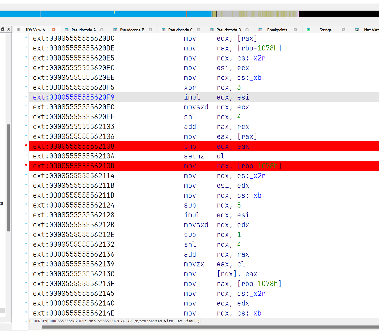The image size is (379, 331).
Task: Click the Pseudocode-C tab icon
Action: (x=163, y=30)
